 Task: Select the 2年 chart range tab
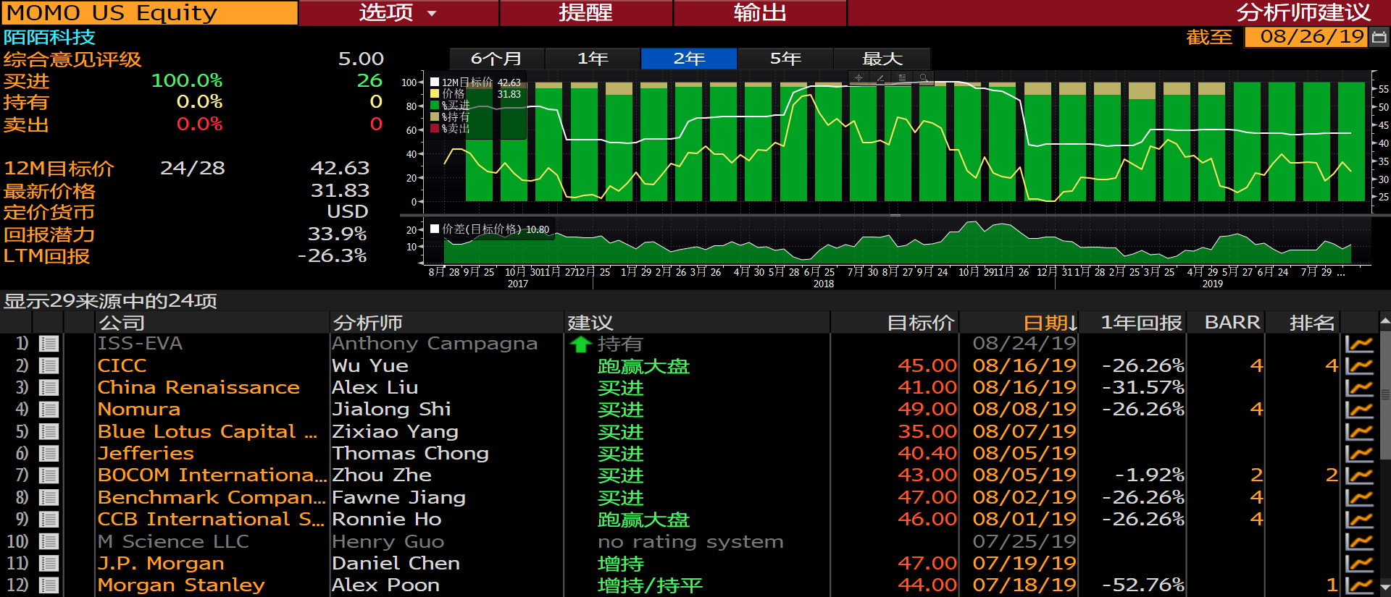tap(689, 59)
